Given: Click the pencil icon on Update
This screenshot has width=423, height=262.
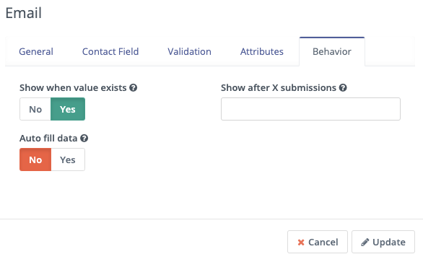Looking at the screenshot, I should (365, 243).
